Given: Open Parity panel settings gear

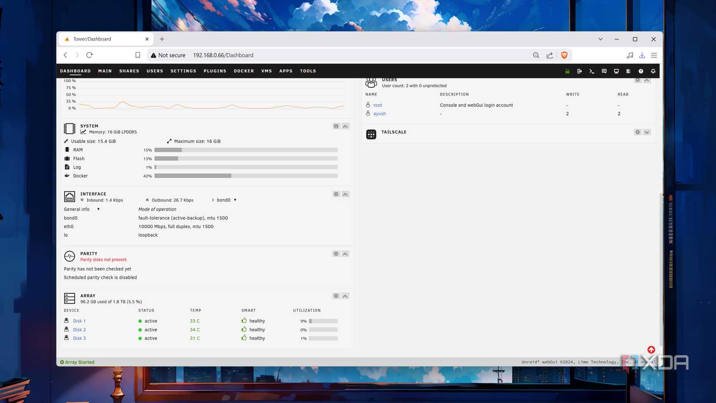Looking at the screenshot, I should [336, 254].
